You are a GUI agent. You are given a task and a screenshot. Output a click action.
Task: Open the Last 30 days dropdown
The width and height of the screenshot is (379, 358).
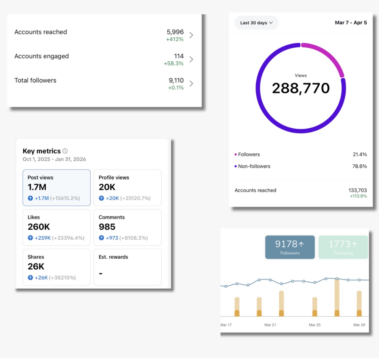pos(256,23)
